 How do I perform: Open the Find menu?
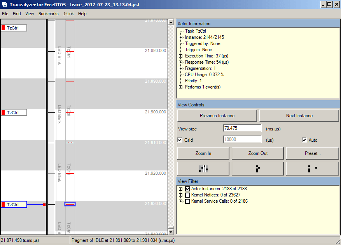pos(17,14)
